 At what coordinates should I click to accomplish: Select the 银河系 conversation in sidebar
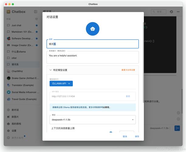pyautogui.click(x=22, y=64)
